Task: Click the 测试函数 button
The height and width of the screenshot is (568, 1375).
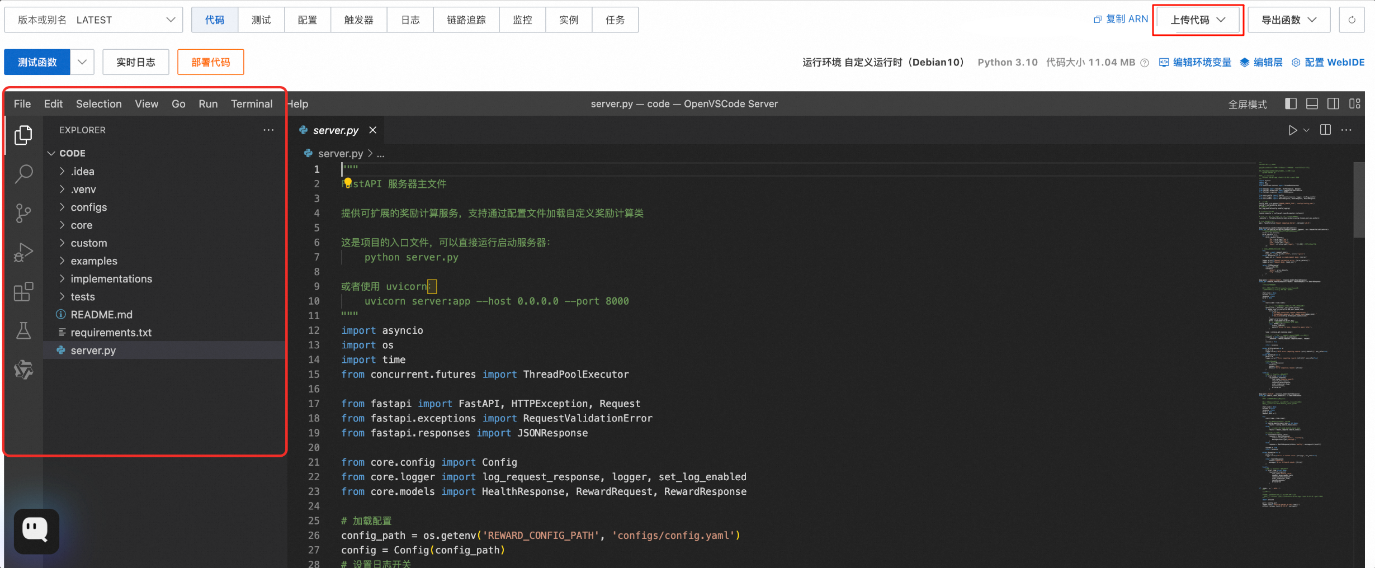Action: pos(37,62)
